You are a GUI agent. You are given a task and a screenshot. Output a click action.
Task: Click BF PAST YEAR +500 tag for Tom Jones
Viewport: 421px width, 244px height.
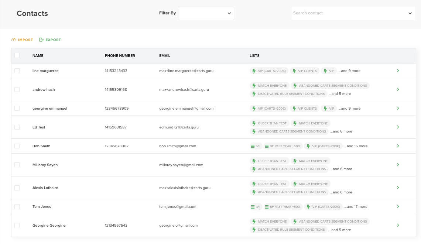tap(283, 207)
